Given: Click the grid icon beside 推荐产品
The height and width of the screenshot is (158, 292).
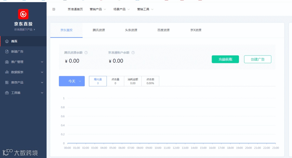Looking at the screenshot, I should 7,83.
